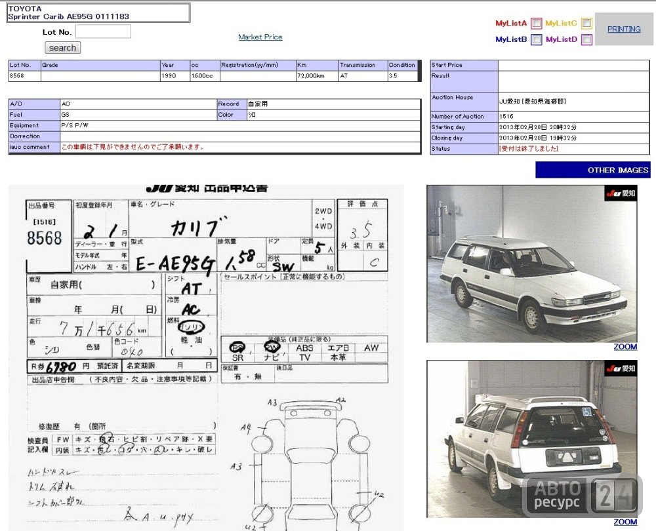Select the red Status message

[528, 149]
